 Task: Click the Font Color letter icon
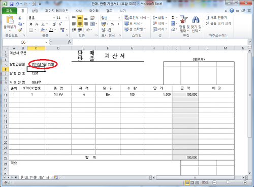tap(51, 30)
